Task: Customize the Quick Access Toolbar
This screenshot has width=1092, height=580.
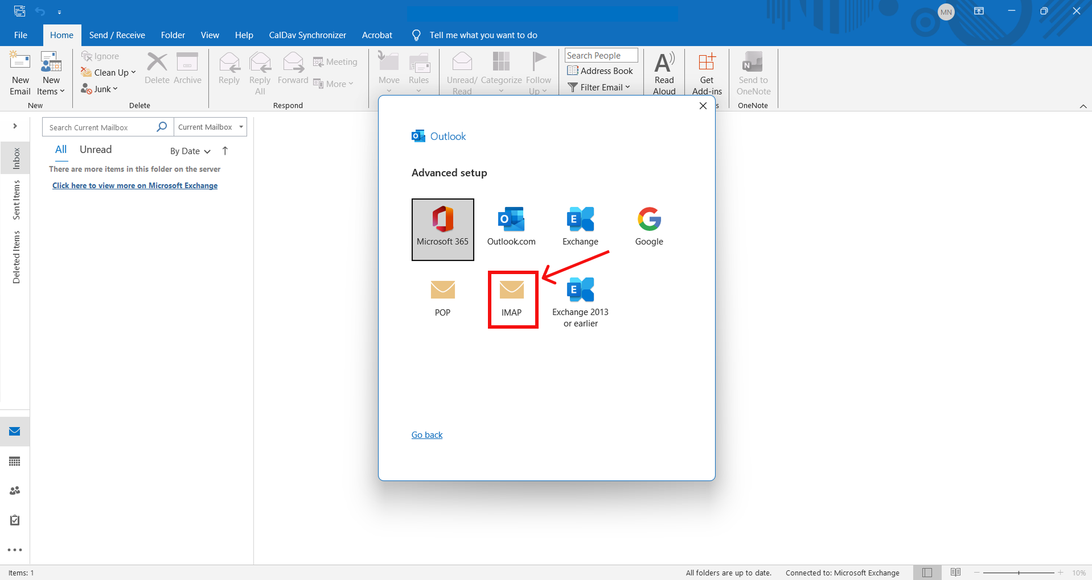Action: 59,12
